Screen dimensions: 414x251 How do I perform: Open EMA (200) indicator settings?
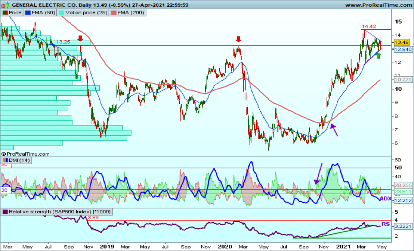point(128,13)
